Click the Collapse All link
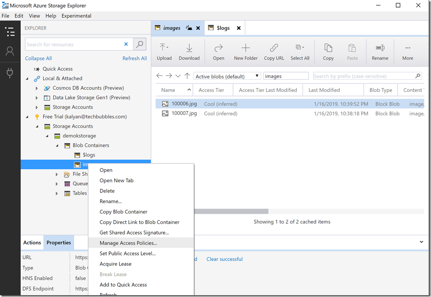This screenshot has height=297, width=431. 38,59
